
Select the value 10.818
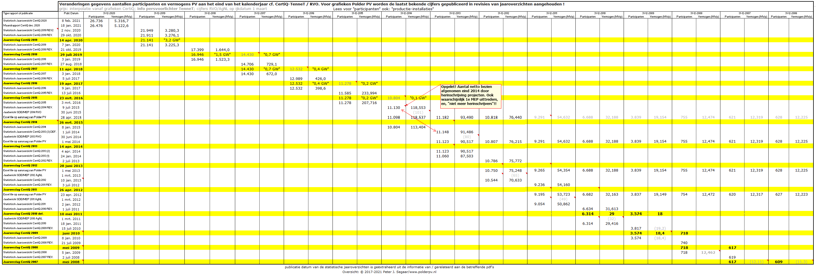[x=491, y=117]
